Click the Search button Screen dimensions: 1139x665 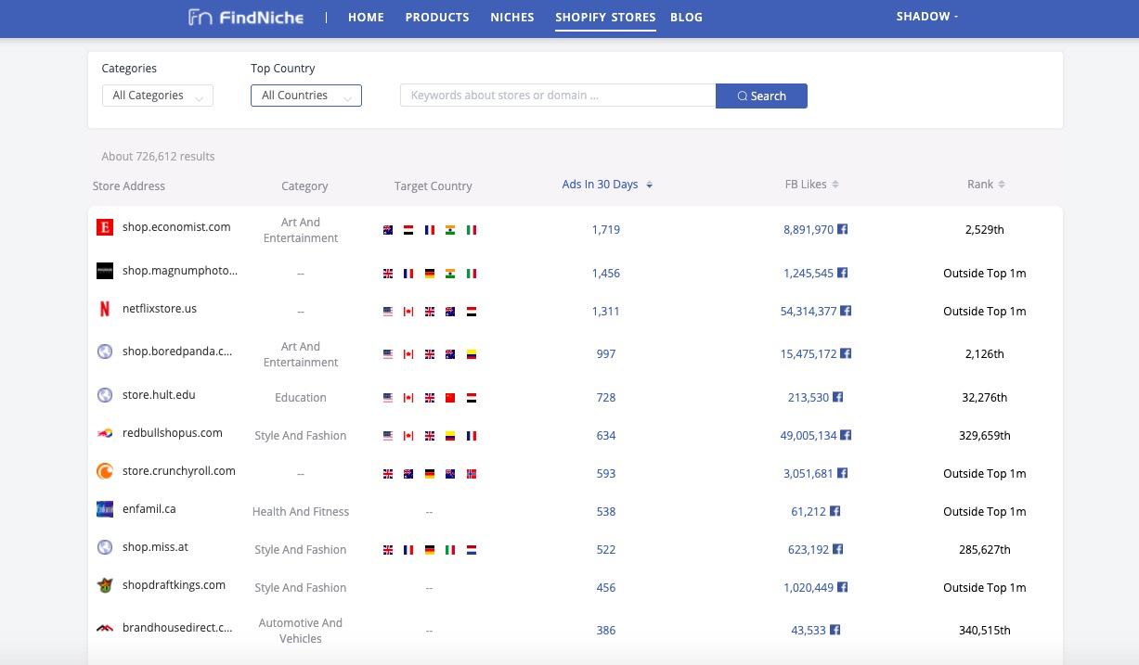[x=761, y=96]
